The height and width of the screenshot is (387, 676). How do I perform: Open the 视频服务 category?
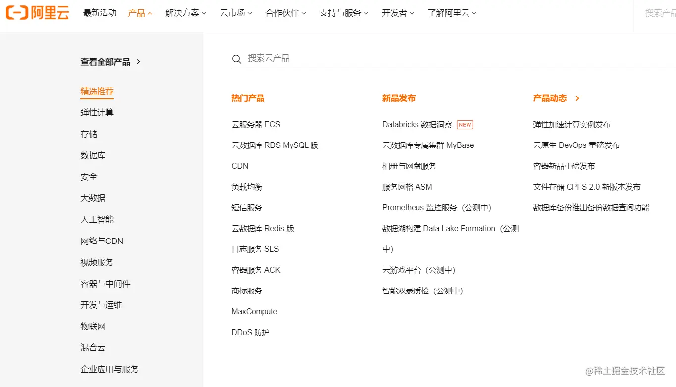(97, 262)
